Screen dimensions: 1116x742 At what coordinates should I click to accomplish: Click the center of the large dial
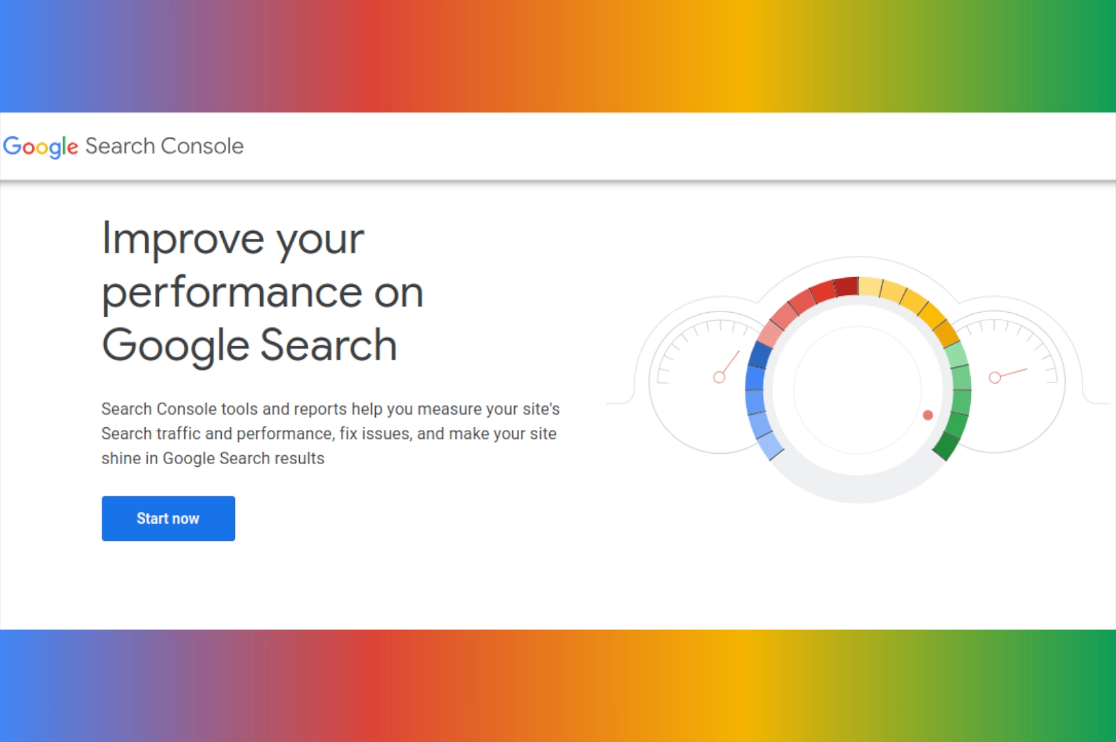tap(858, 389)
